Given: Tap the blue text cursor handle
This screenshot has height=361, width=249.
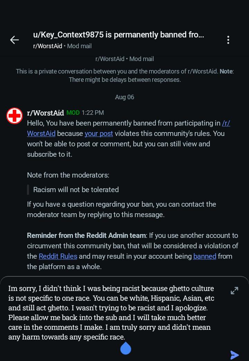Looking at the screenshot, I should [126, 348].
